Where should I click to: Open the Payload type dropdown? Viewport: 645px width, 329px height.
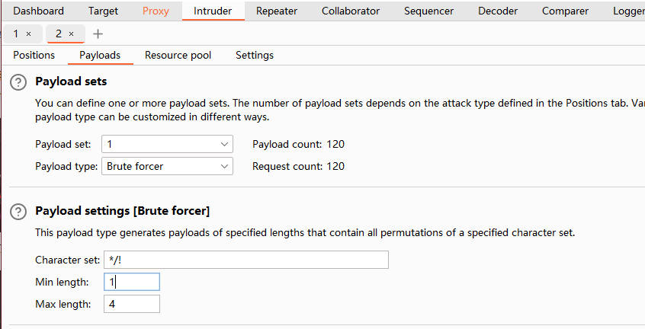pyautogui.click(x=167, y=166)
